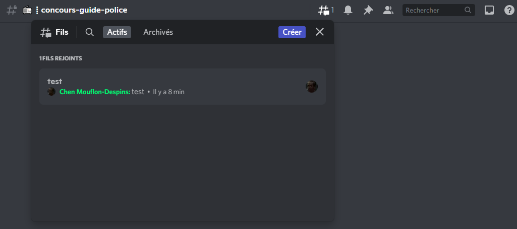Open the help question mark icon
This screenshot has width=517, height=229.
pyautogui.click(x=509, y=10)
